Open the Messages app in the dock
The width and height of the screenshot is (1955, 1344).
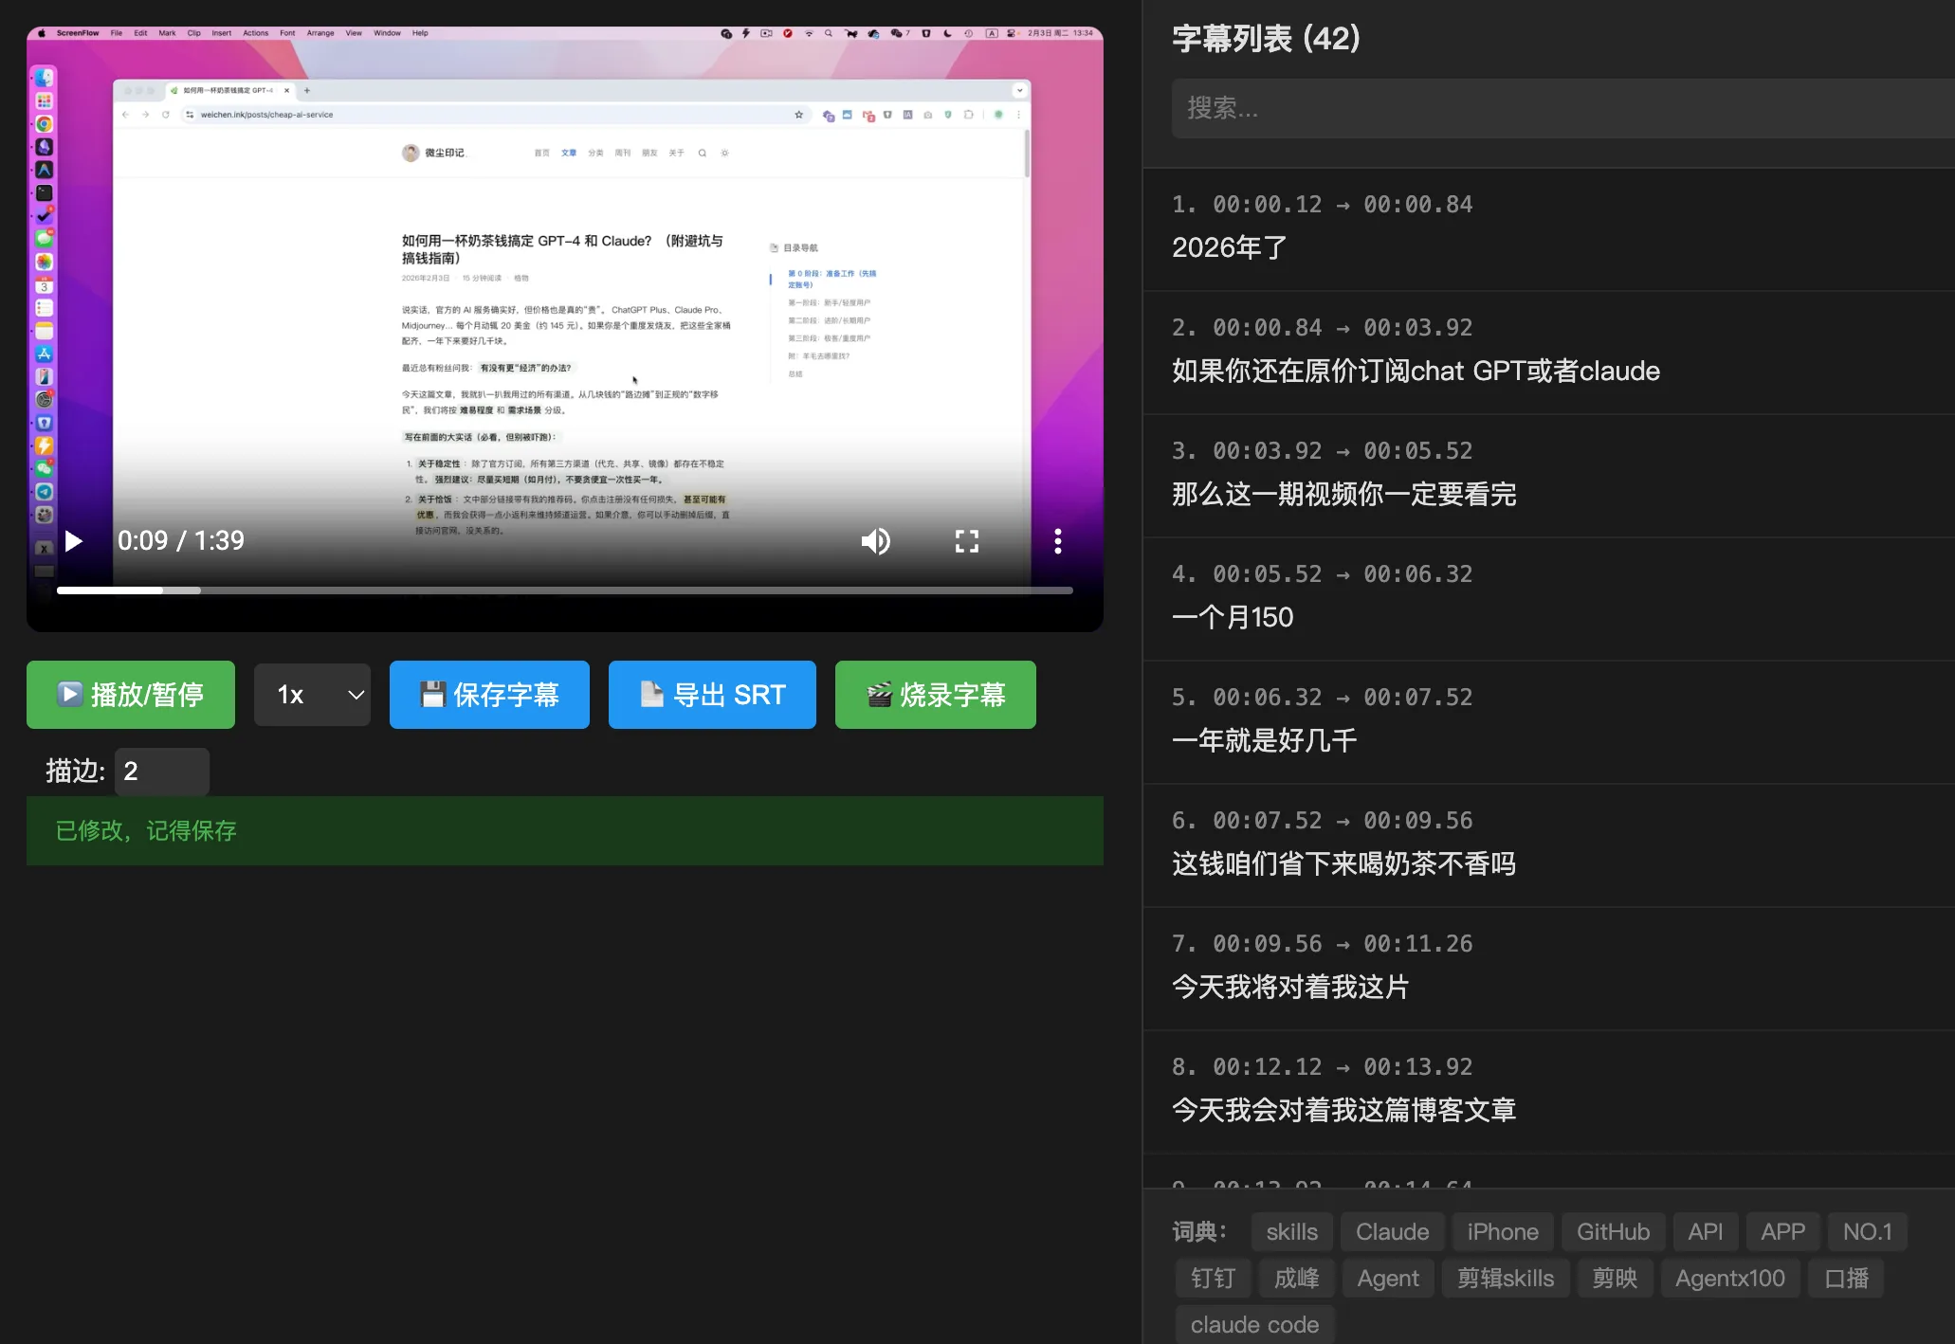pyautogui.click(x=46, y=240)
